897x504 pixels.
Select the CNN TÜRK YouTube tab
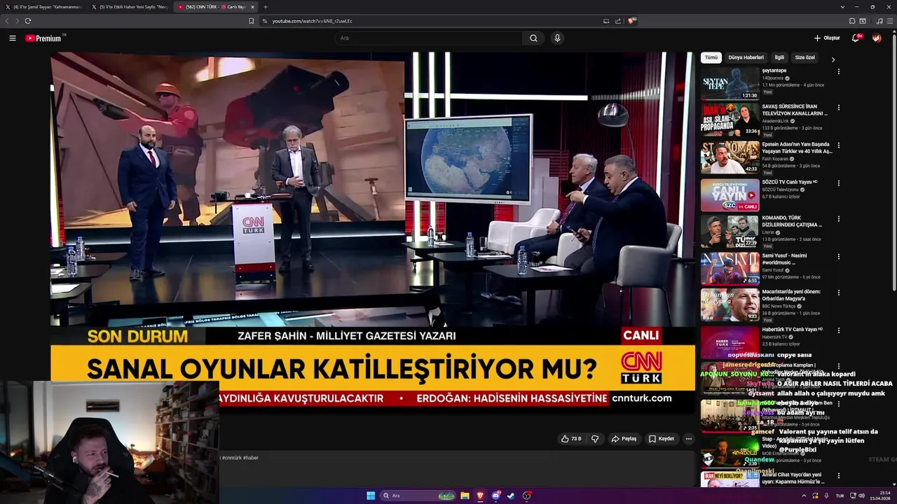coord(216,7)
